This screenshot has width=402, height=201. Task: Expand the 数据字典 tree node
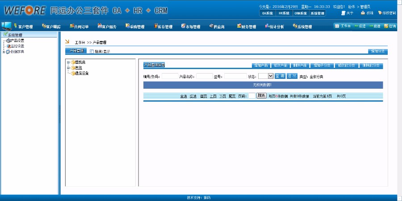(4, 52)
